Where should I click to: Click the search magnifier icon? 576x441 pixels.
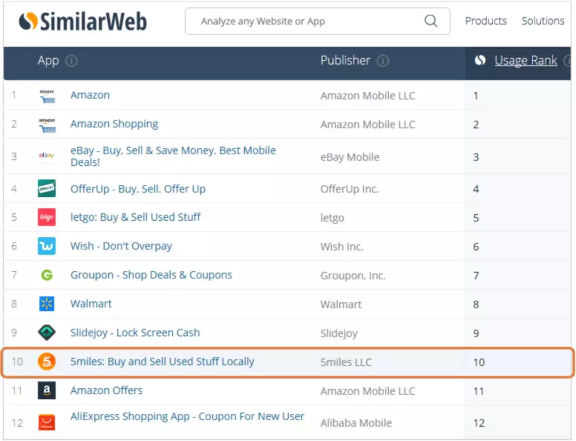[x=430, y=21]
